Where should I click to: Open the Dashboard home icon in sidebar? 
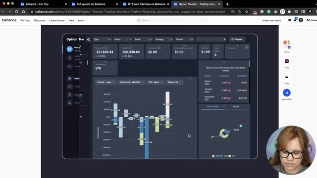pyautogui.click(x=69, y=78)
